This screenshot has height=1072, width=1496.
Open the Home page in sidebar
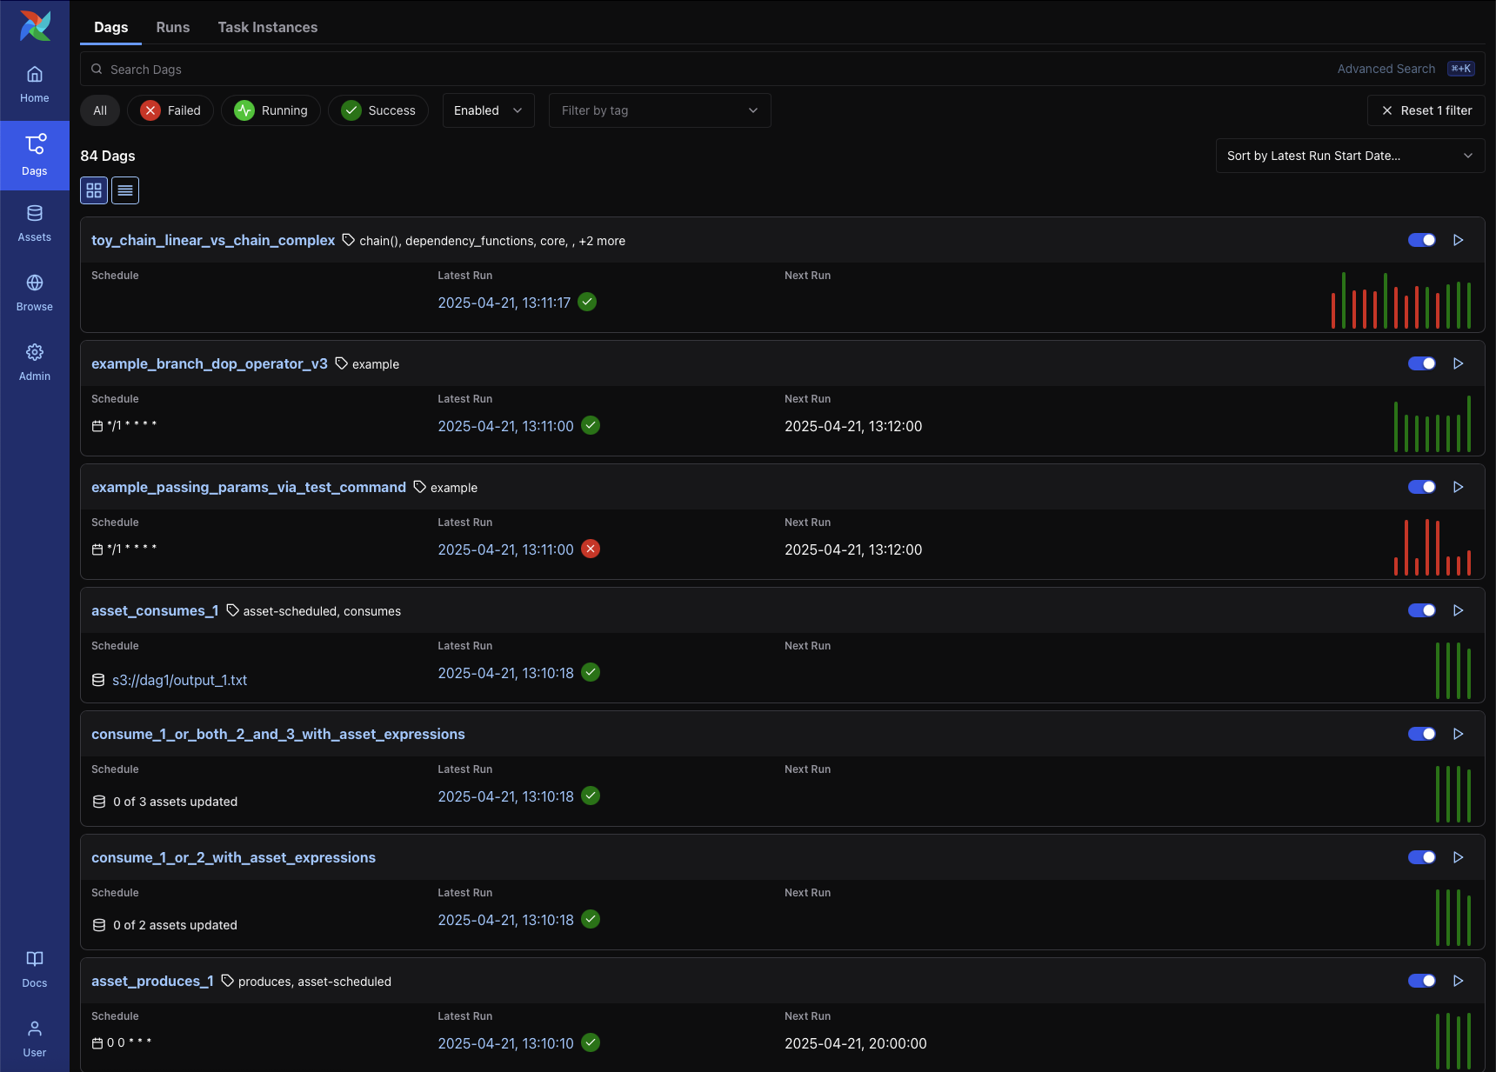point(35,84)
